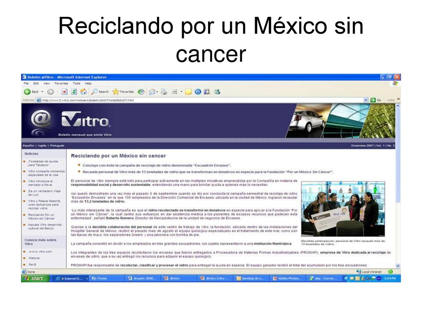Switch to the Anuario 2008 taskbar button
Viewport: 422px width, 316px height.
(142, 279)
